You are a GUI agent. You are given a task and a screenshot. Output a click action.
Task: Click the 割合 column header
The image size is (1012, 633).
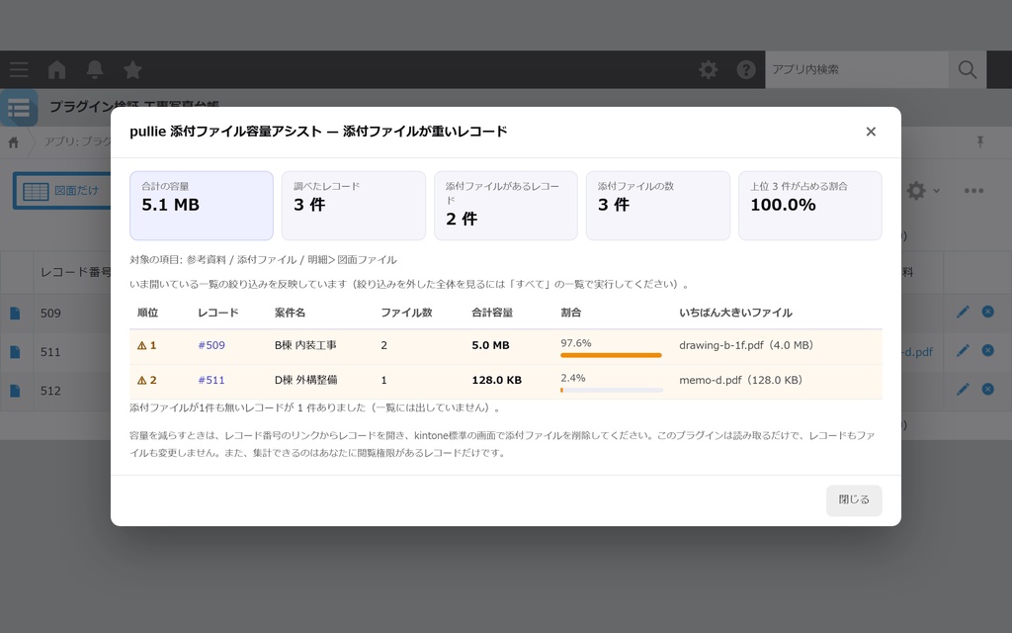point(570,313)
